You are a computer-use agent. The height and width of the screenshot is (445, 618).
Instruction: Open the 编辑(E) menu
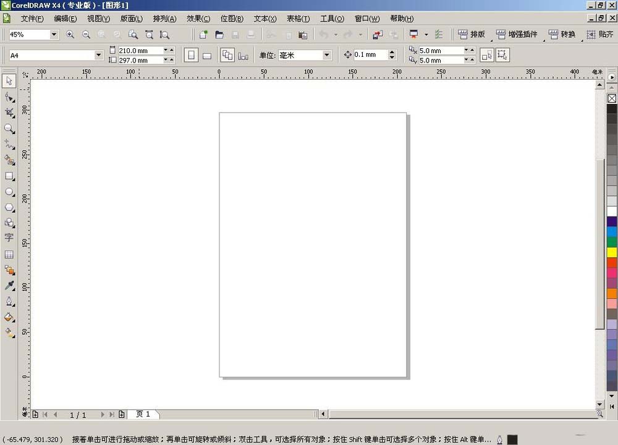pyautogui.click(x=65, y=19)
